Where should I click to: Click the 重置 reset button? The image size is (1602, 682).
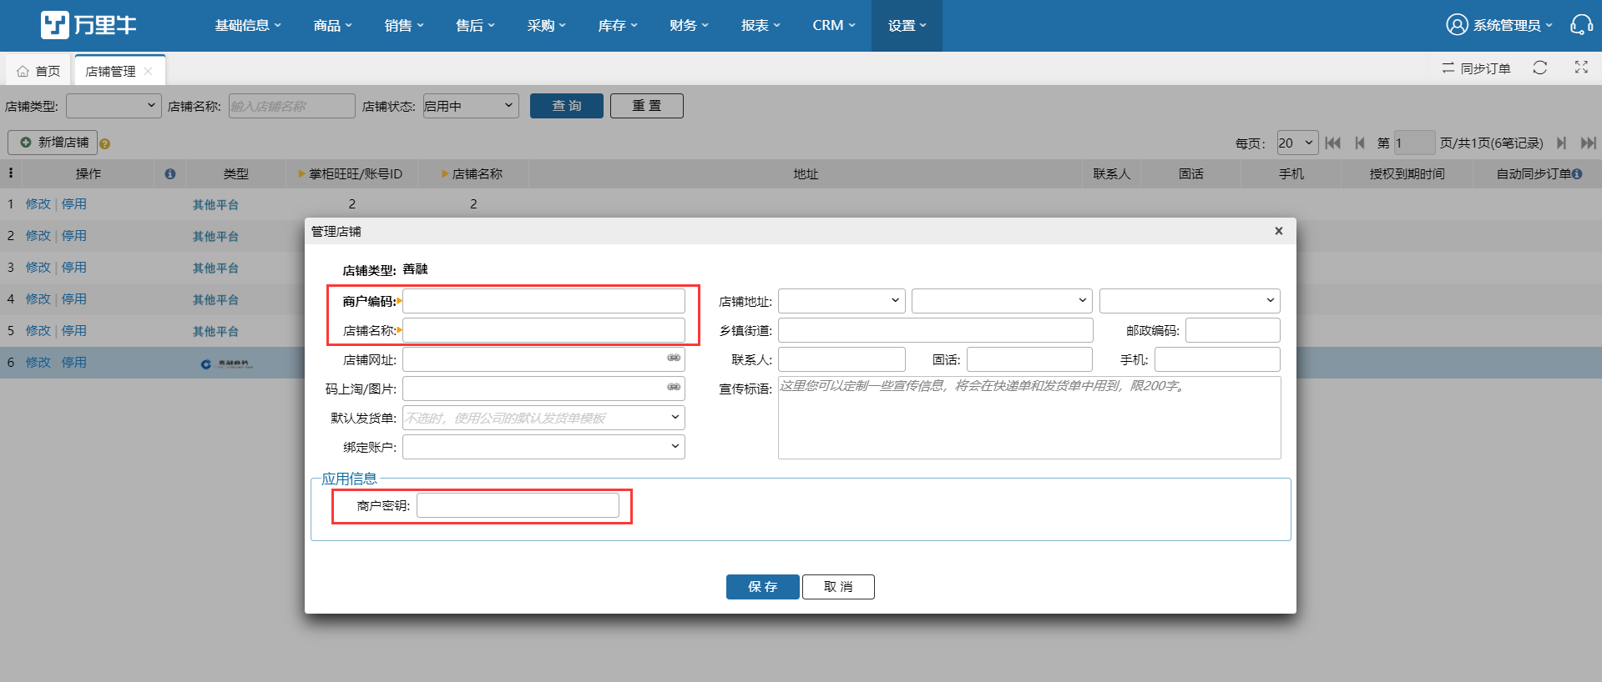point(647,106)
